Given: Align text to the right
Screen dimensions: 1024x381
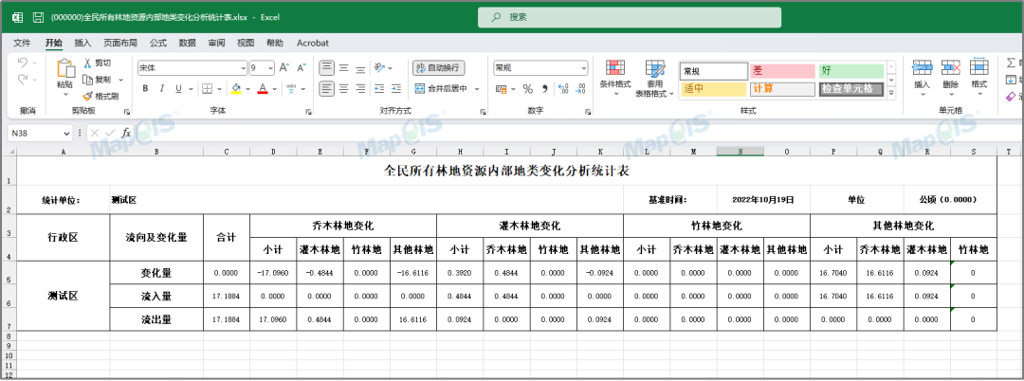Looking at the screenshot, I should [360, 89].
